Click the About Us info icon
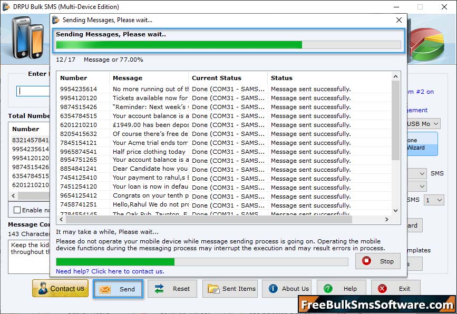 point(273,289)
